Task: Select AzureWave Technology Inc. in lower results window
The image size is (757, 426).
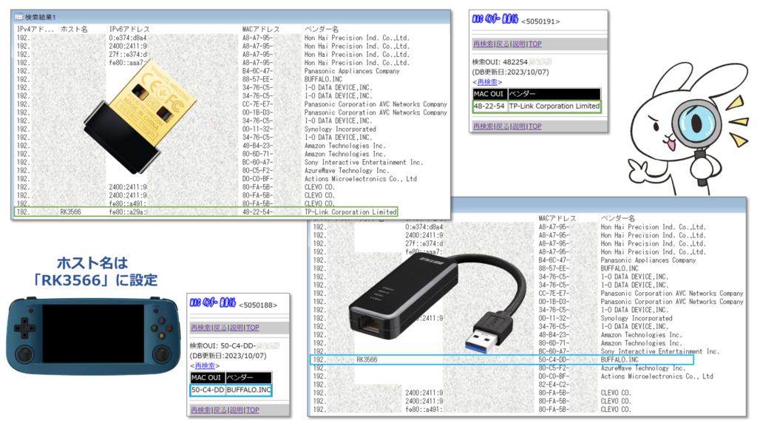Action: 642,368
